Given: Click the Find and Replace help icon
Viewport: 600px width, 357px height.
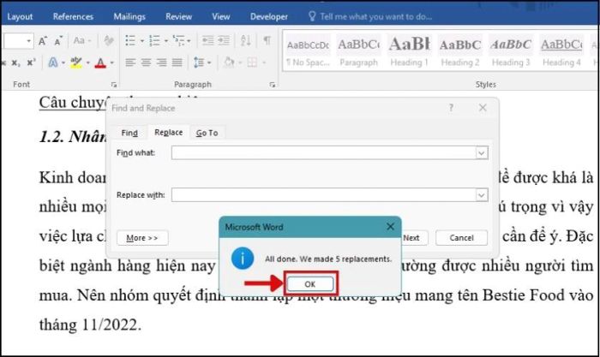Looking at the screenshot, I should point(451,108).
